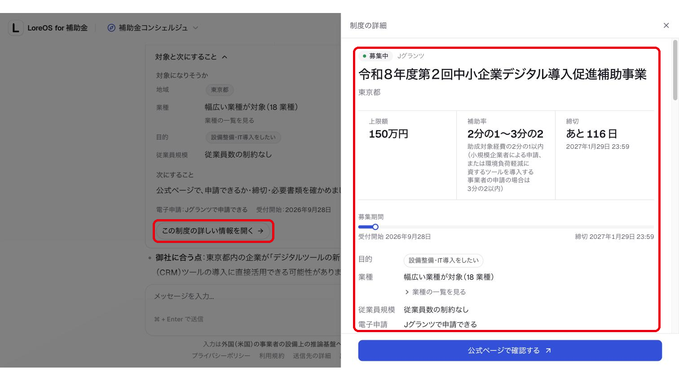The height and width of the screenshot is (381, 679).
Task: Close the 制度の詳細 panel
Action: coord(666,26)
